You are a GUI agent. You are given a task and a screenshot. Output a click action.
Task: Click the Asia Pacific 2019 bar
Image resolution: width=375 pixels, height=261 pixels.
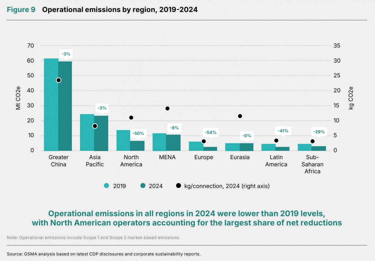pyautogui.click(x=87, y=132)
